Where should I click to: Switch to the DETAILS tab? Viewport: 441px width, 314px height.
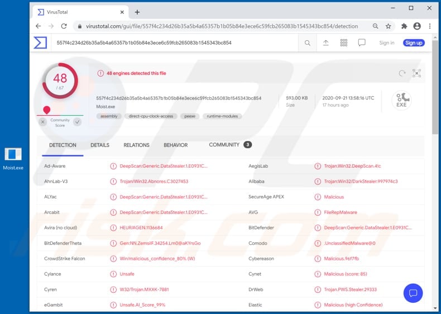coord(100,145)
